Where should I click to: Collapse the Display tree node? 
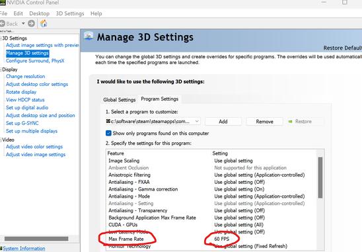coord(1,69)
